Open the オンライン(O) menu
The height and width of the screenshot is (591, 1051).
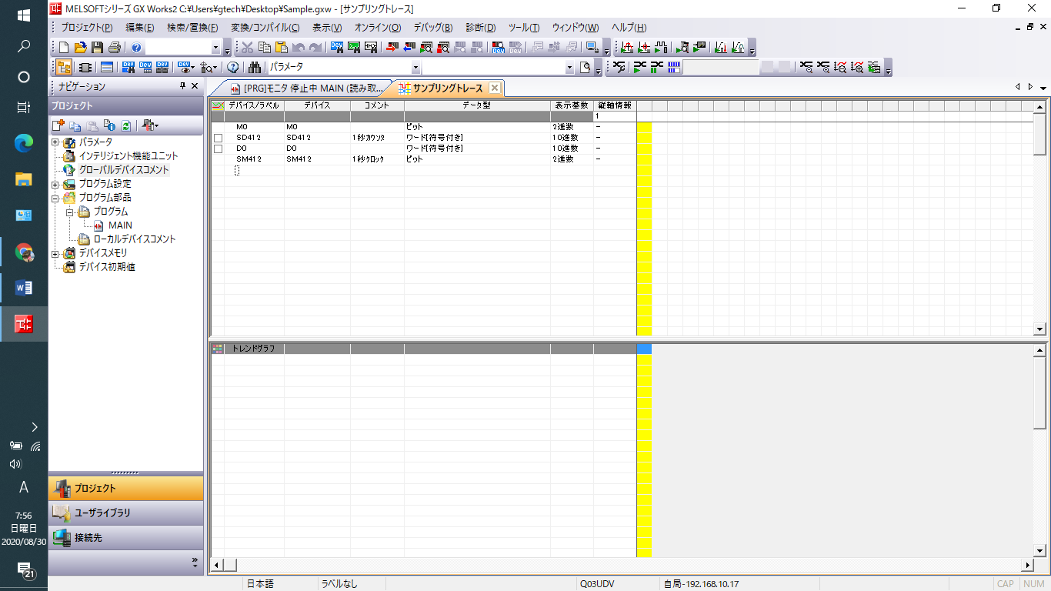(378, 28)
